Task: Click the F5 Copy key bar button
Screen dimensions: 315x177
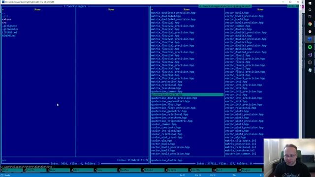Action: 106,170
